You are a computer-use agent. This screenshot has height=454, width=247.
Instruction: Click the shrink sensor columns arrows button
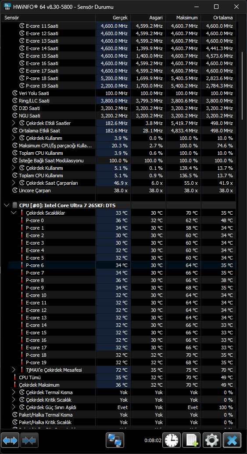pyautogui.click(x=29, y=440)
